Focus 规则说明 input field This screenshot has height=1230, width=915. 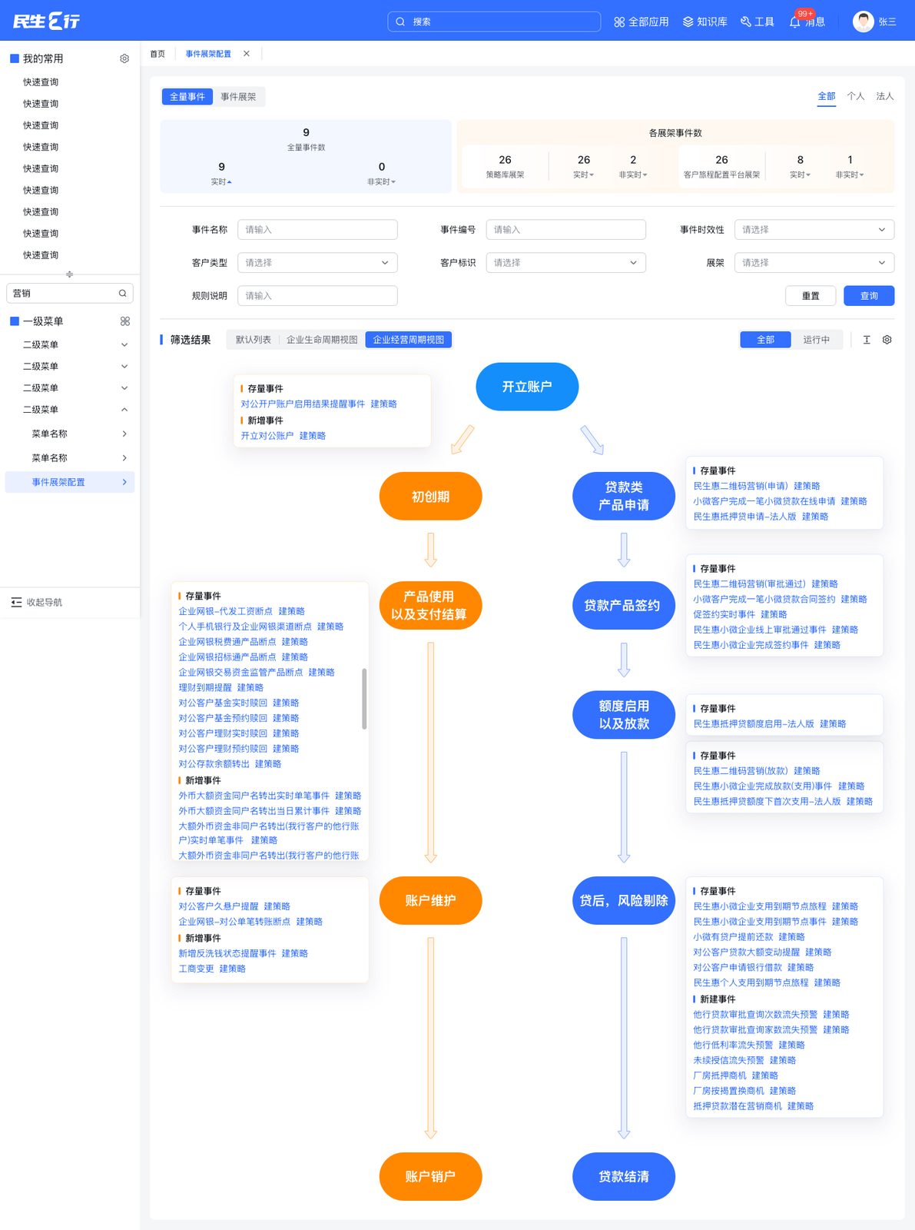(317, 296)
